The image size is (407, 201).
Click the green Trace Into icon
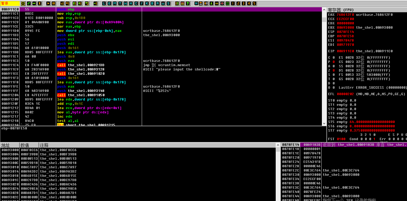74,3
